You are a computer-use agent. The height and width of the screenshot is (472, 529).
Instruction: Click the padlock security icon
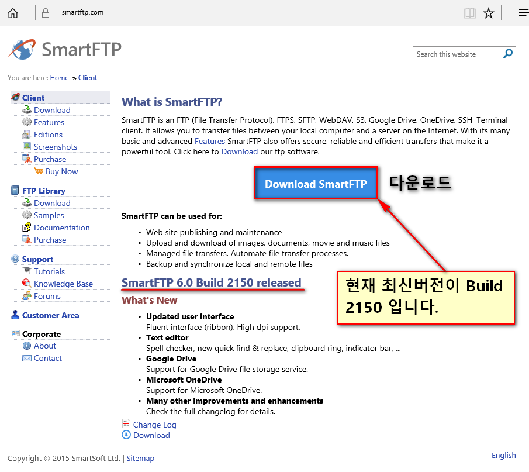(46, 13)
